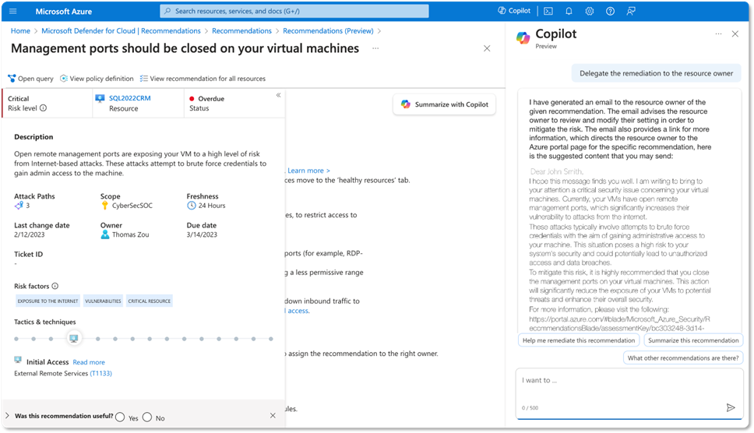This screenshot has width=754, height=433.
Task: Click the owner Thomas Zou avatar icon
Action: [x=105, y=234]
